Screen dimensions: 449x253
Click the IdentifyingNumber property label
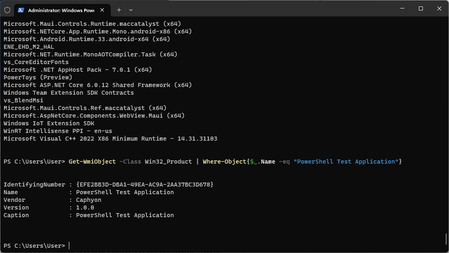(x=34, y=185)
